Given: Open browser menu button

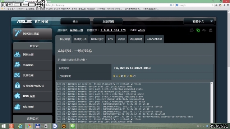Looking at the screenshot, I should pyautogui.click(x=228, y=5).
